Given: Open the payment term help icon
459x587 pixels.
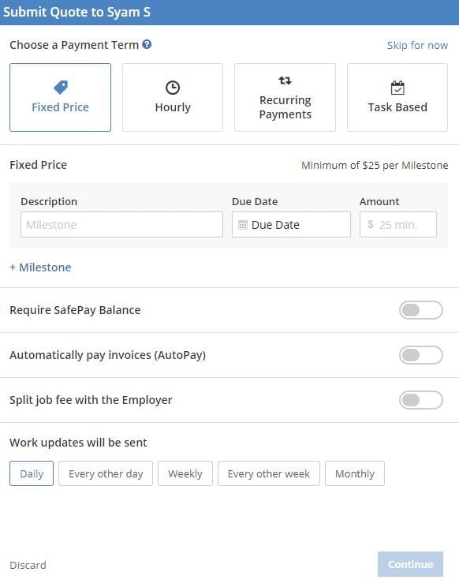Looking at the screenshot, I should 147,44.
